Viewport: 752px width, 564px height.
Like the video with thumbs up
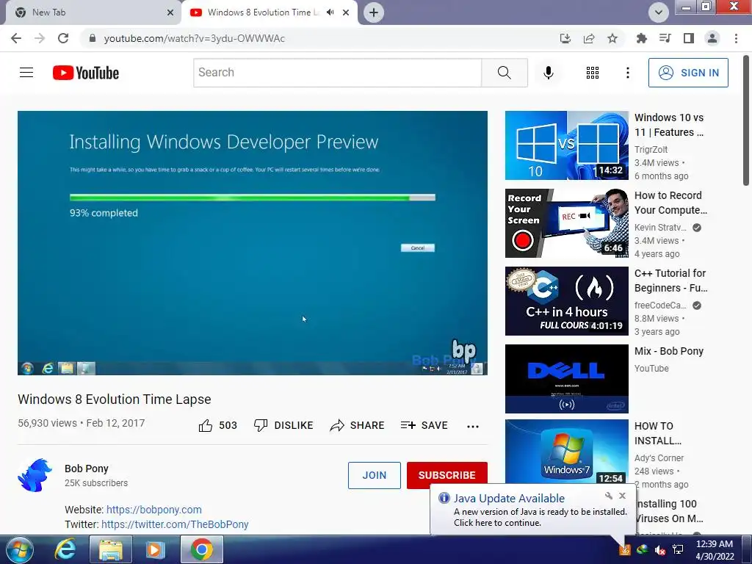pos(217,425)
